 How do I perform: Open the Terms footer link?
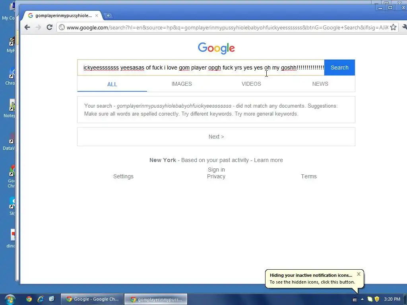308,176
